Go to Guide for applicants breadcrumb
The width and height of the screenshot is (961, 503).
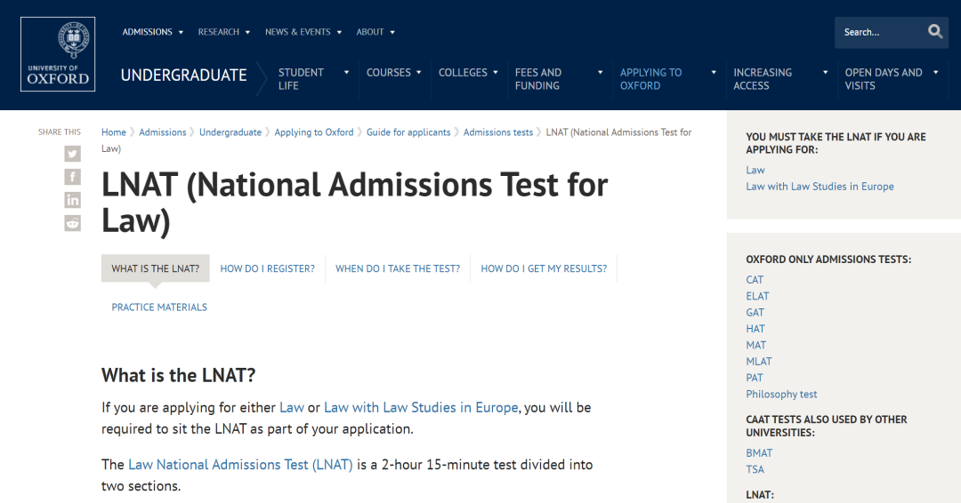point(408,132)
